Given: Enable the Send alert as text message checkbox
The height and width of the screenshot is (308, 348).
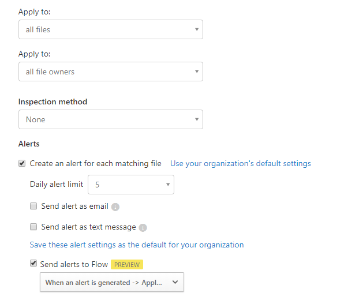Looking at the screenshot, I should [x=33, y=227].
